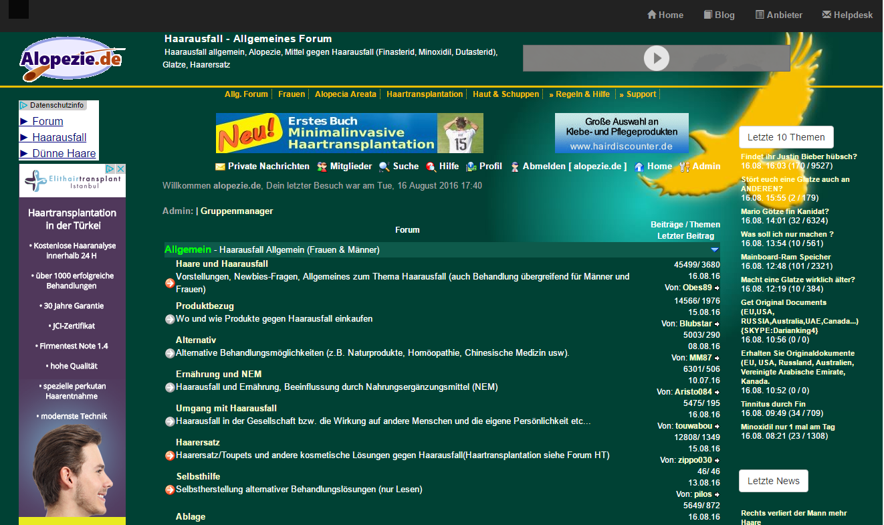Viewport: 884px width, 525px height.
Task: Click the Alopezie.de logo
Action: pyautogui.click(x=71, y=60)
